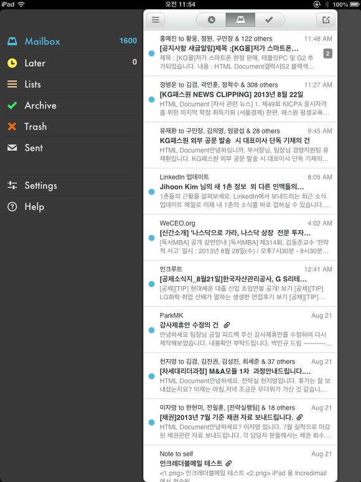Click the Help question mark icon
Image resolution: width=361 pixels, height=482 pixels.
click(x=12, y=206)
